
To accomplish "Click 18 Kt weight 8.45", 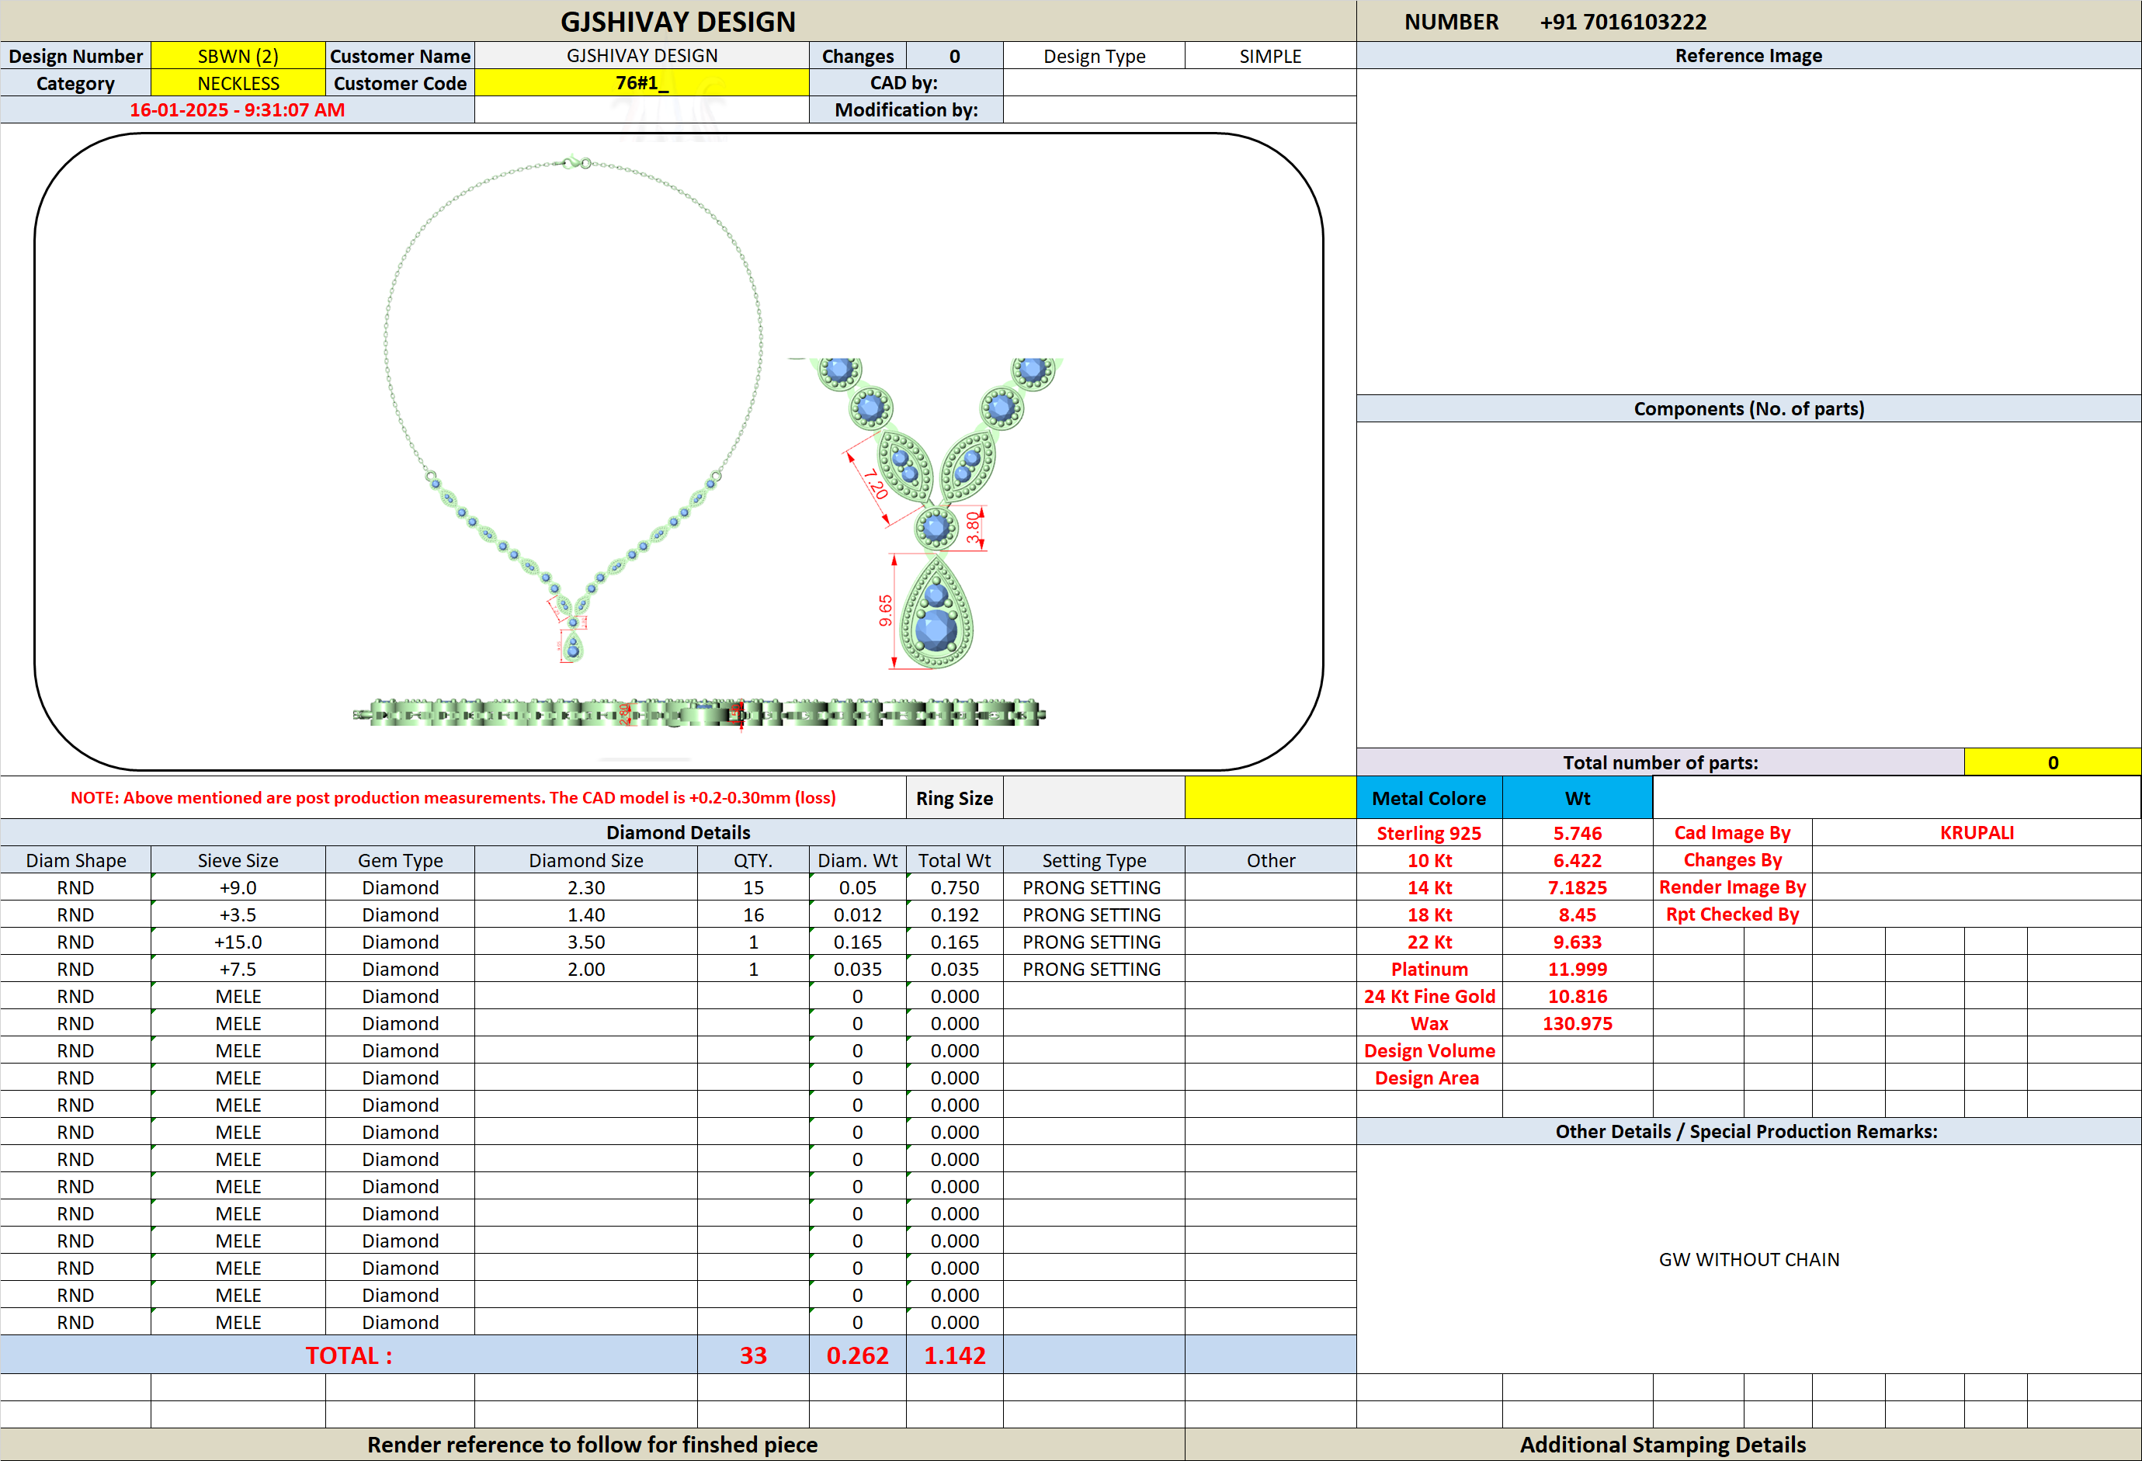I will (1577, 914).
